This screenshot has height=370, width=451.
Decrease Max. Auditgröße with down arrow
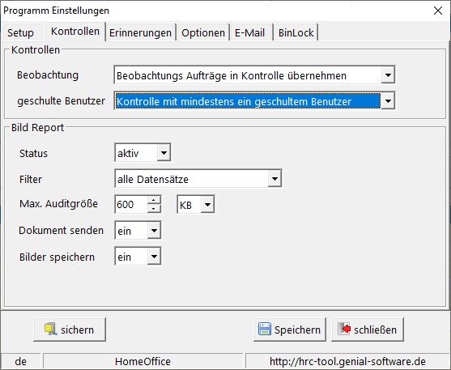click(x=154, y=209)
